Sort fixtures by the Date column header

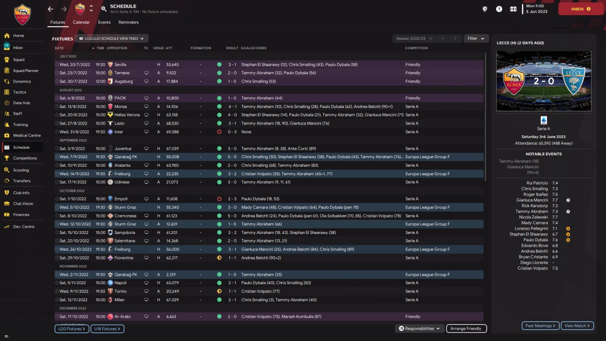pos(59,48)
